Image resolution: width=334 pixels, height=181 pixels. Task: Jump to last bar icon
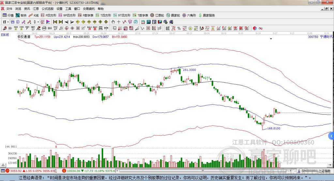tap(61, 22)
